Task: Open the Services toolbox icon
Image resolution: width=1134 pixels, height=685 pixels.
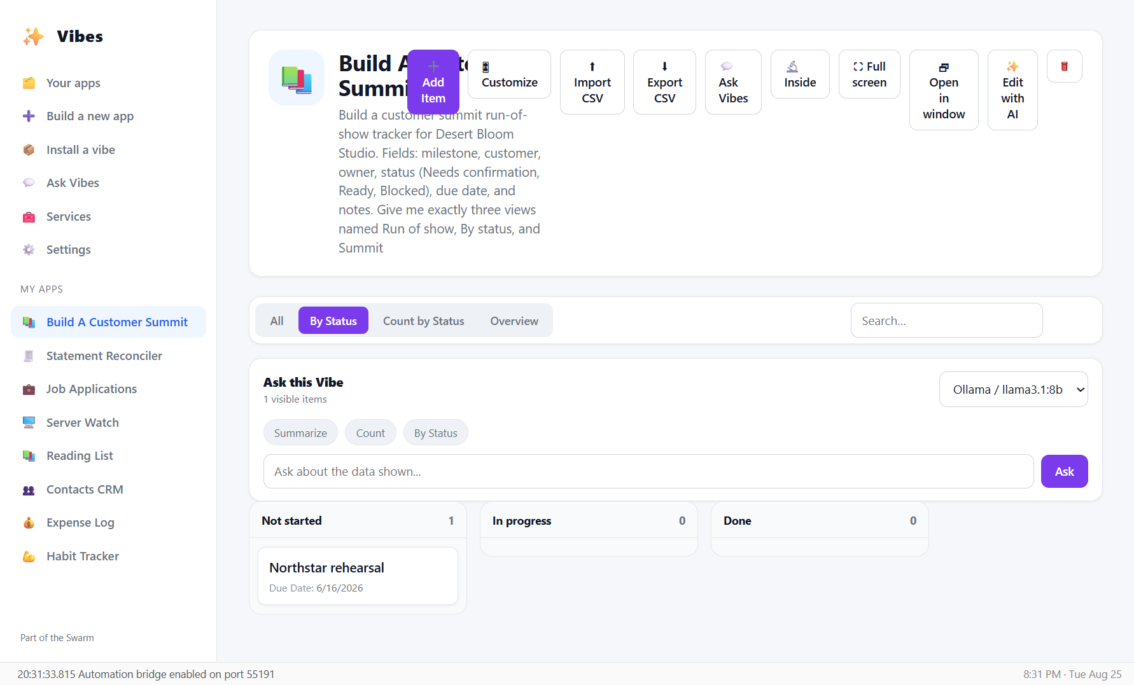Action: [29, 217]
